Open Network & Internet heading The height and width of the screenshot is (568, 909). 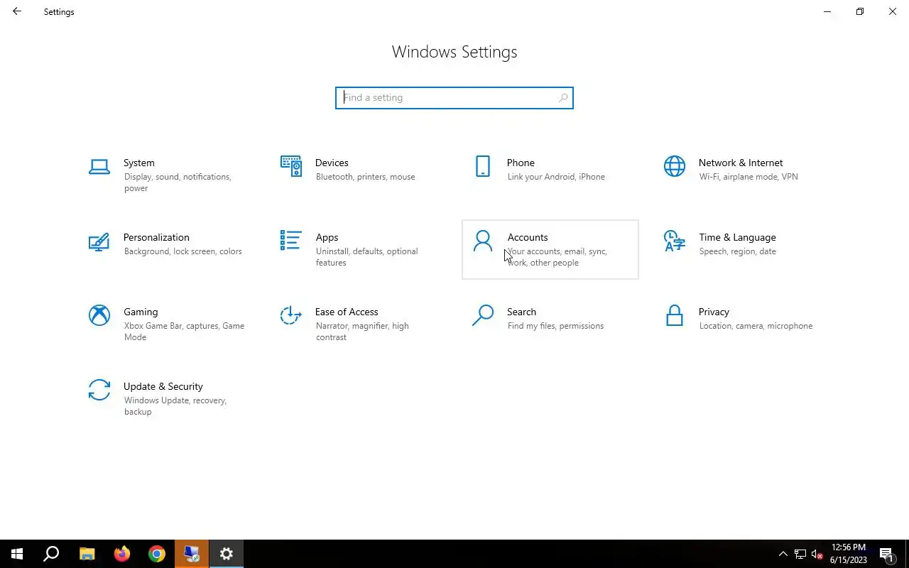pyautogui.click(x=741, y=163)
